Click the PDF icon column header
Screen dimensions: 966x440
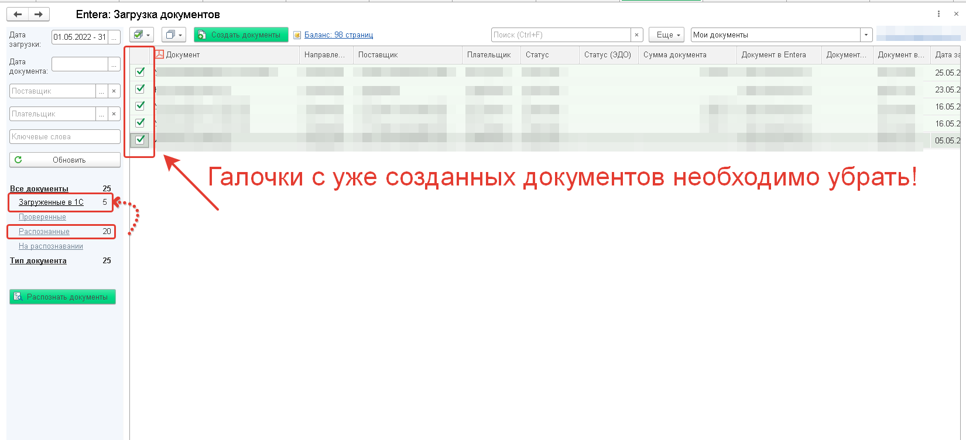click(159, 54)
